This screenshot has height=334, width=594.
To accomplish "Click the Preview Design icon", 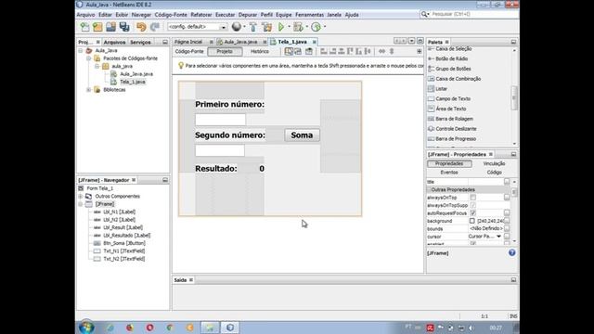I will pos(309,51).
